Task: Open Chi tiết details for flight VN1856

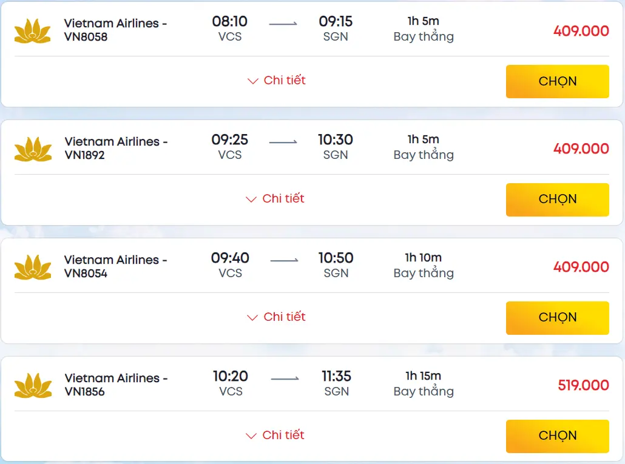Action: pyautogui.click(x=275, y=435)
